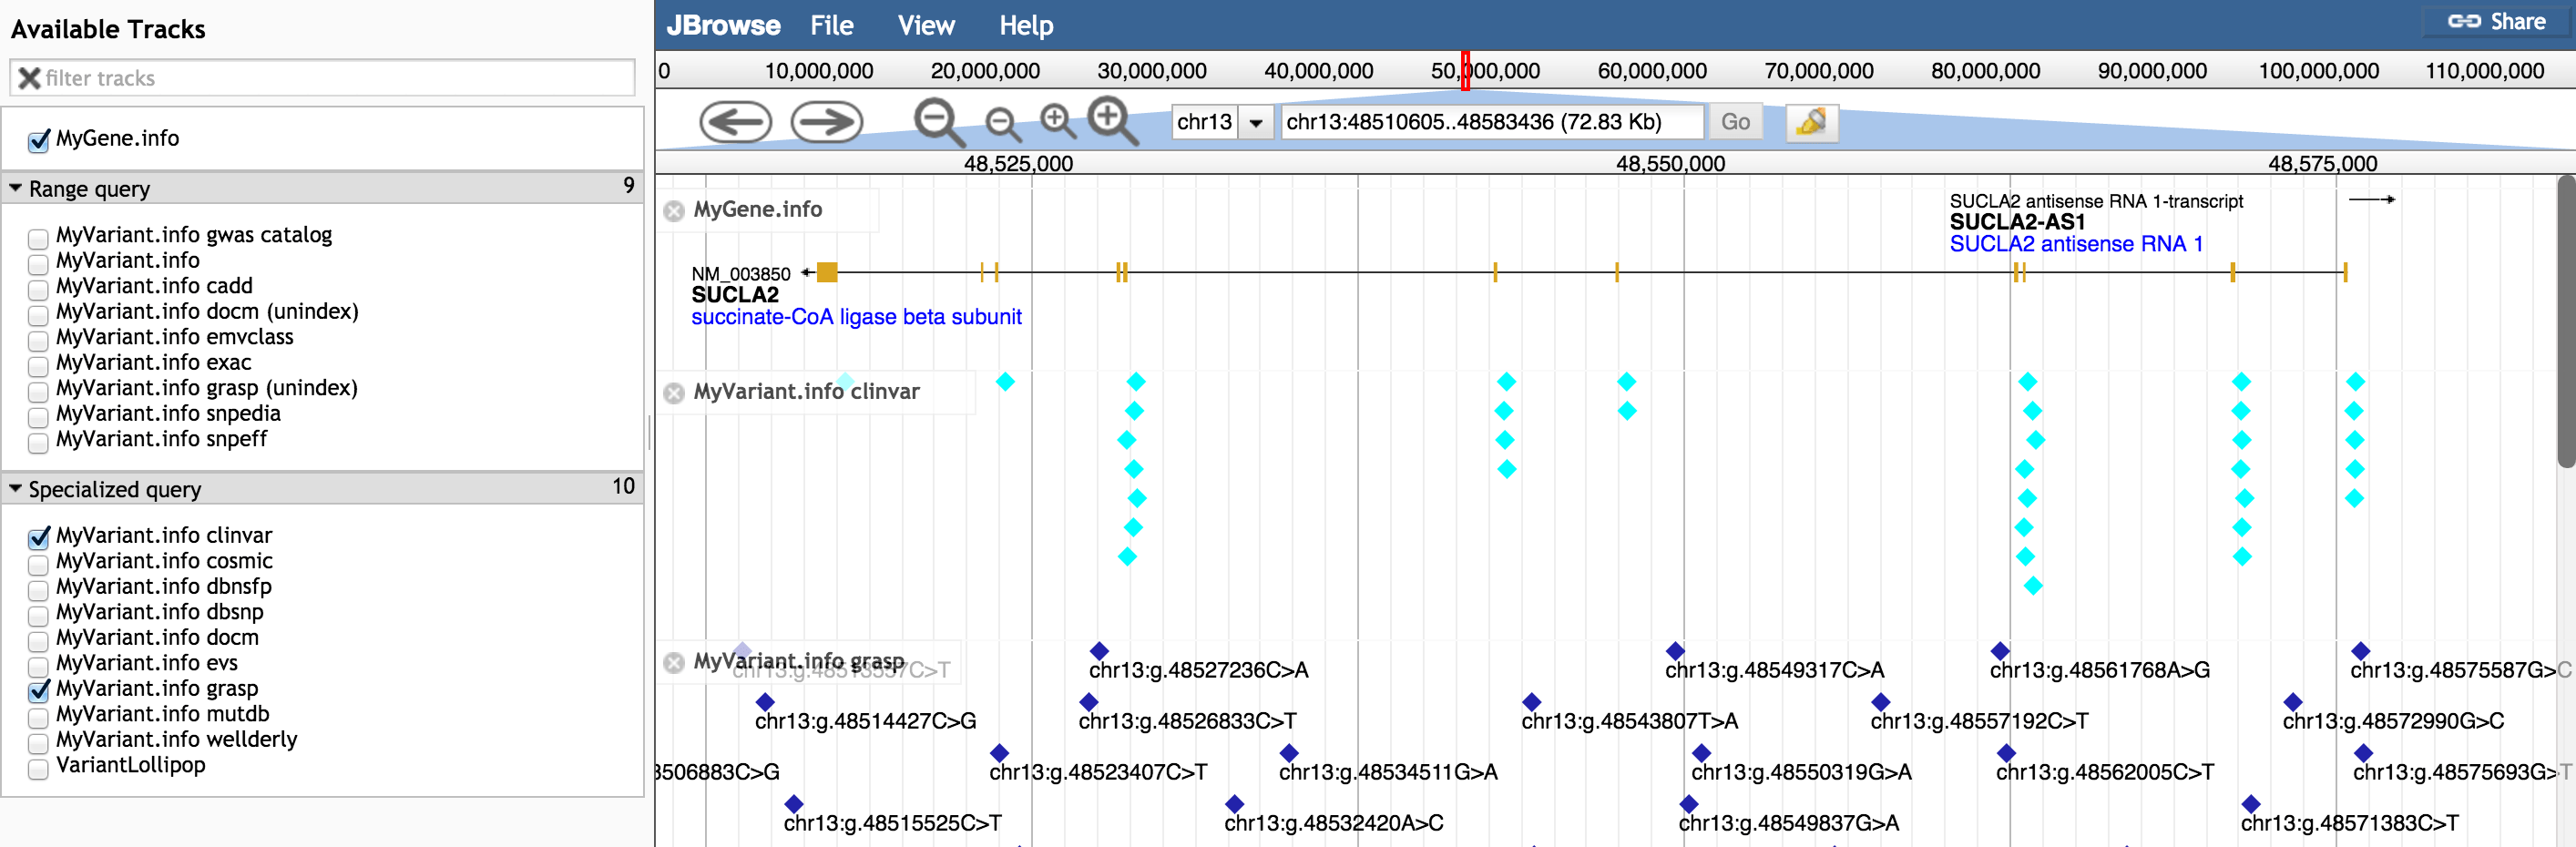Click the MyVariant.info grasp track label
The image size is (2576, 847).
799,661
